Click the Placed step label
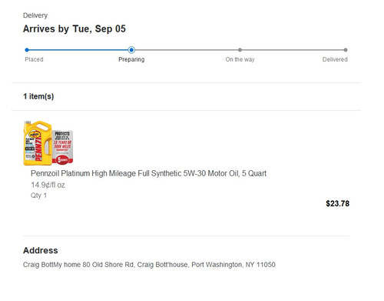 (x=34, y=59)
